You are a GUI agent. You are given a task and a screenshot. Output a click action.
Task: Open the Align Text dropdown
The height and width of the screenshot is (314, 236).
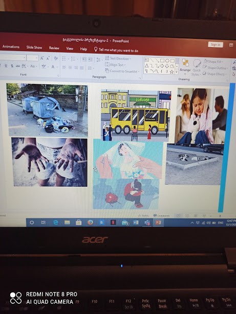[115, 64]
